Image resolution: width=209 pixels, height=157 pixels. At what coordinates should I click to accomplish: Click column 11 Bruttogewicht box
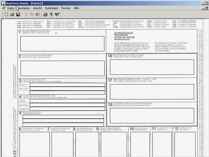[162, 144]
